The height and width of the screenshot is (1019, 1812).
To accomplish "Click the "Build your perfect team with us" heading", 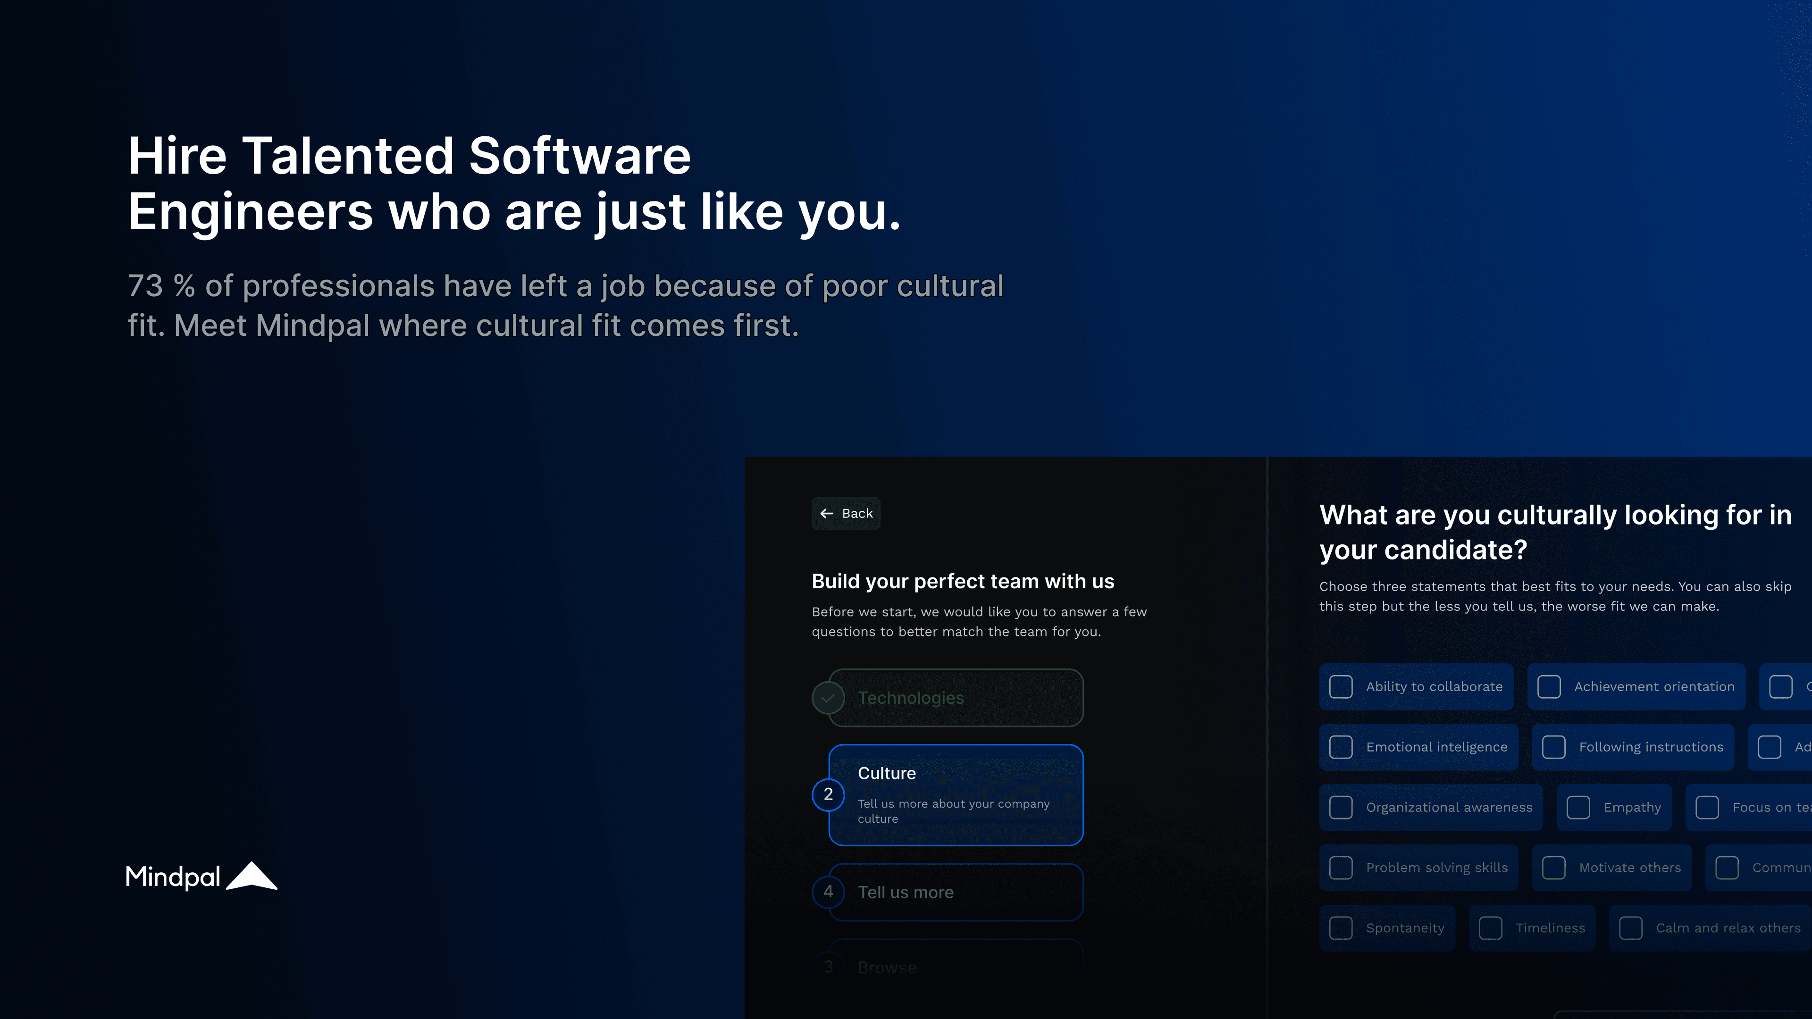I will pyautogui.click(x=963, y=581).
